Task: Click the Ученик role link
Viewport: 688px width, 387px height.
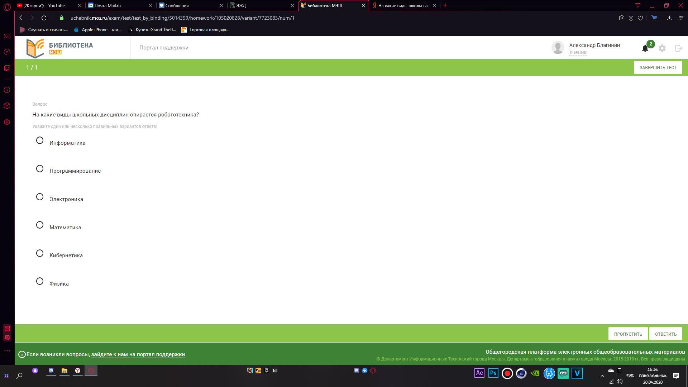Action: (x=578, y=52)
